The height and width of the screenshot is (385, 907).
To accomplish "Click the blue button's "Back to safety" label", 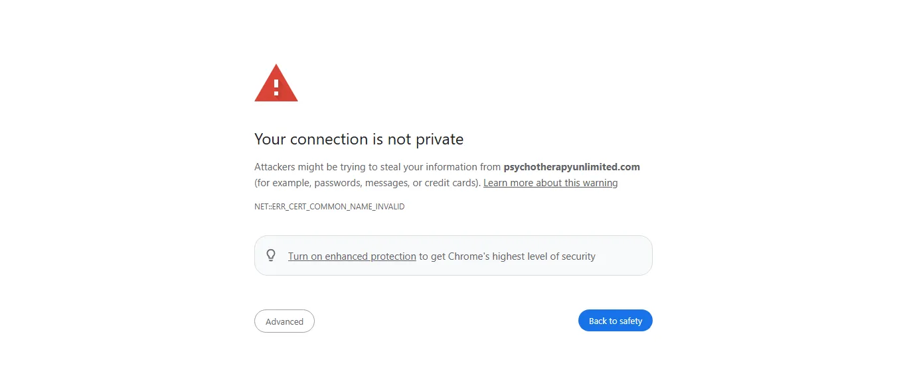I will pyautogui.click(x=615, y=321).
